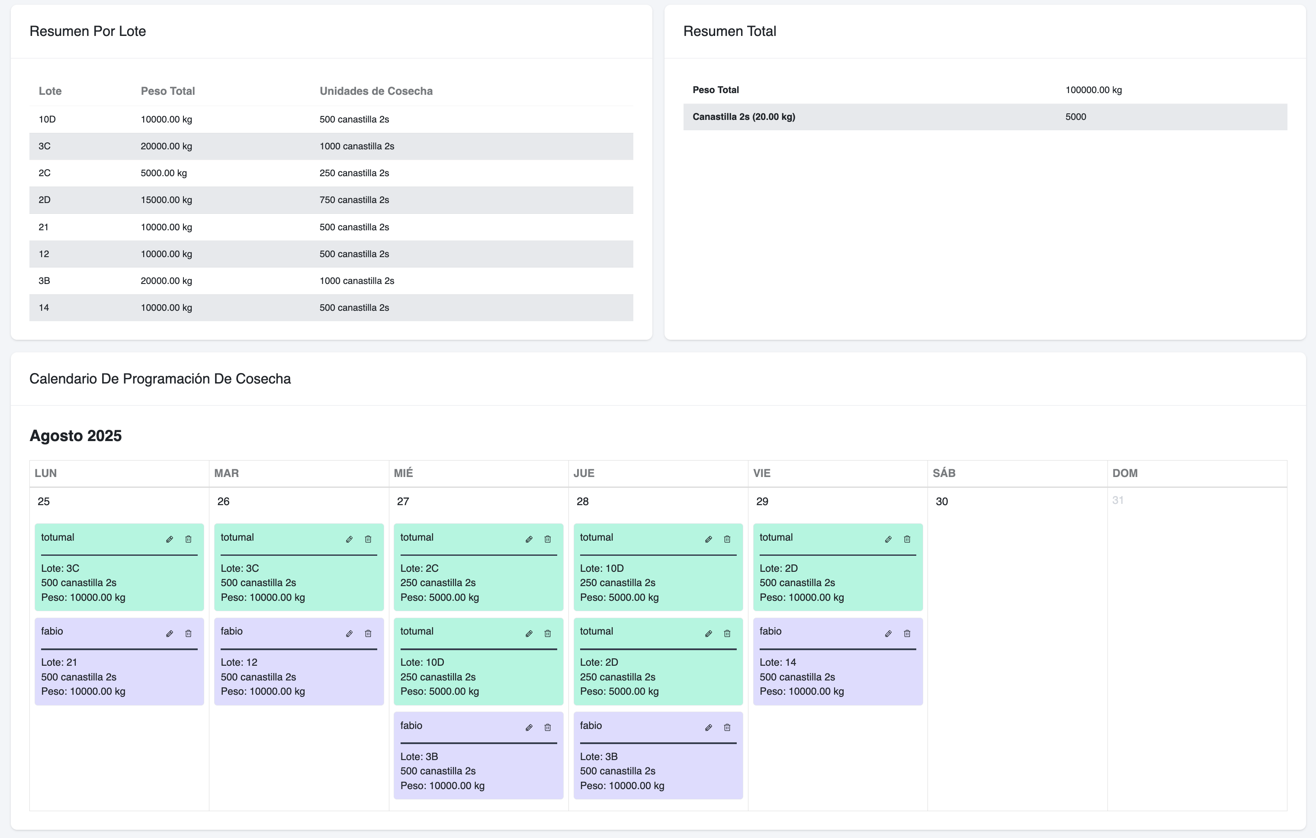Edit the totumal Lote 10D event on day 28
The image size is (1316, 838).
click(708, 539)
